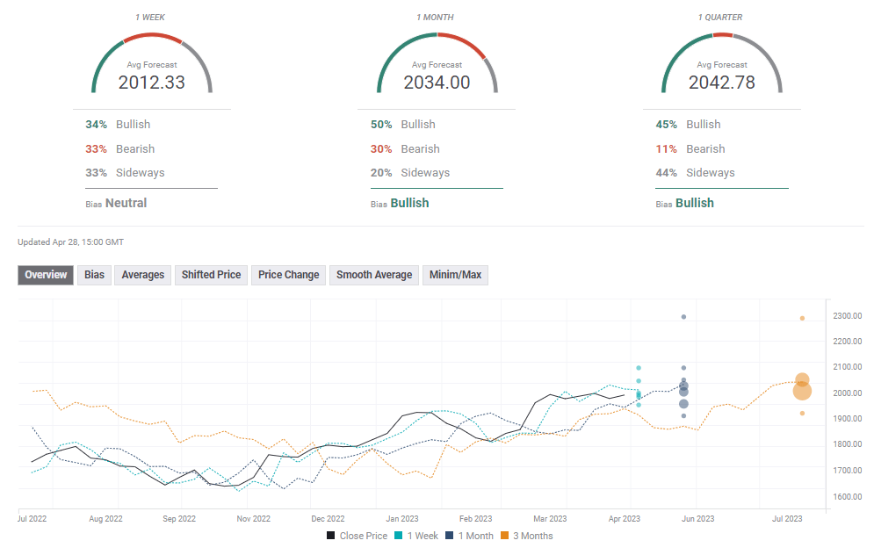Viewport: 874px width, 555px height.
Task: Toggle 3 Months series in chart legend
Action: point(527,536)
